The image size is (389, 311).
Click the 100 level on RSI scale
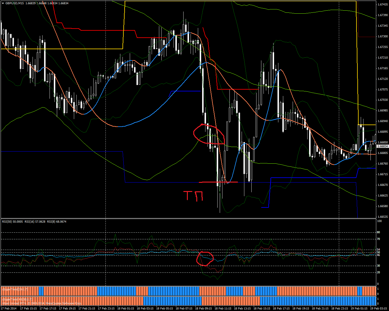pos(379,221)
